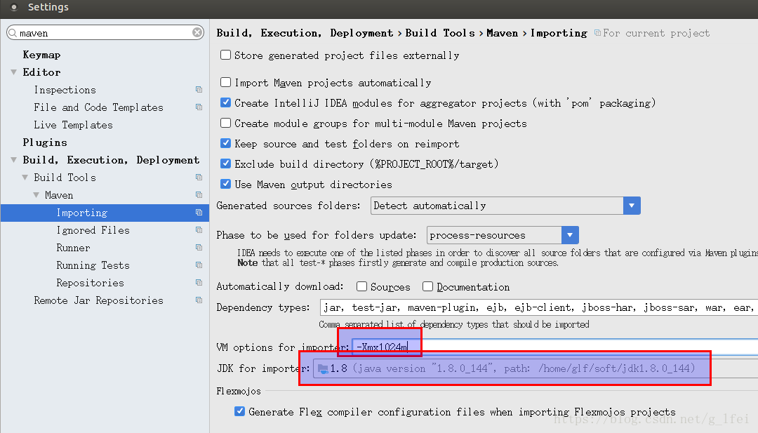Enable automatic download of Documentation
Viewport: 758px width, 433px height.
(x=427, y=286)
